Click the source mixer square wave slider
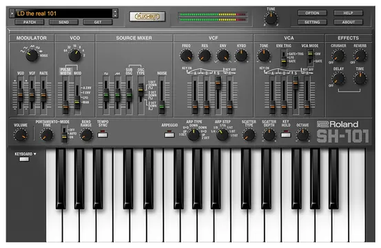This screenshot has width=381, height=248. [x=106, y=95]
